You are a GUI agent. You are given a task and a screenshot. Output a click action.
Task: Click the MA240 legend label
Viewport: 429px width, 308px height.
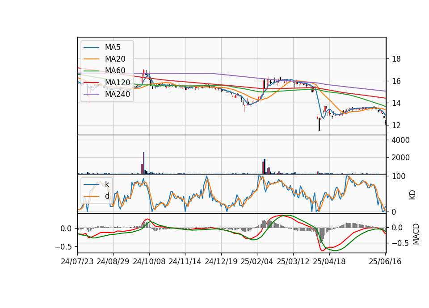tap(118, 94)
